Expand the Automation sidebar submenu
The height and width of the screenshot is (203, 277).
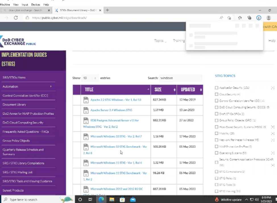51,86
